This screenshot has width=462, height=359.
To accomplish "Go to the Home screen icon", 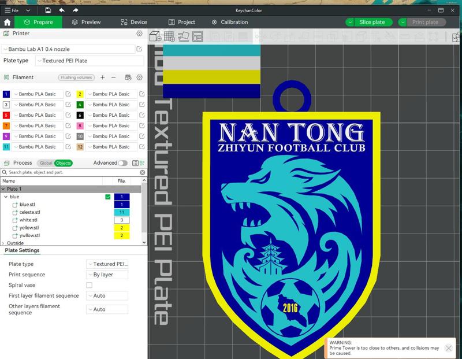I will click(x=7, y=22).
